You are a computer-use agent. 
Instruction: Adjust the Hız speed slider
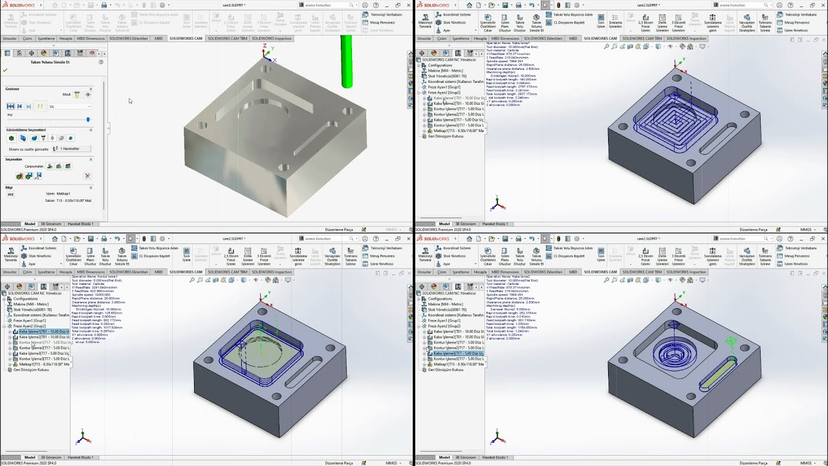pos(88,120)
